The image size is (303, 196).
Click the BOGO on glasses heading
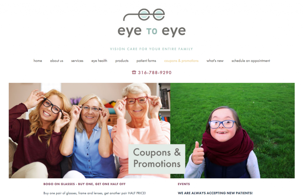point(84,184)
